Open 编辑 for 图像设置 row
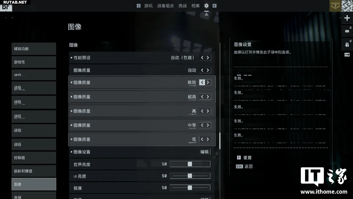 click(205, 152)
